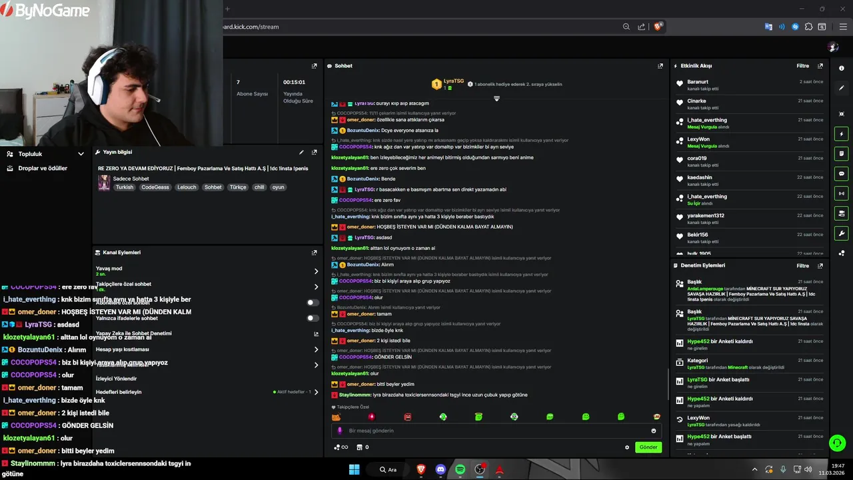Open LexyWon Mesaj Vurgula activity entry

750,142
